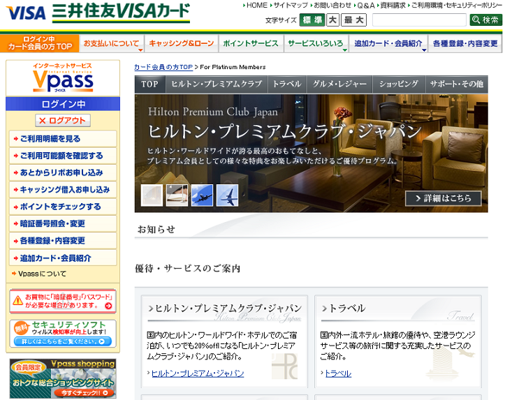Set font size to 標準
This screenshot has width=505, height=400.
pyautogui.click(x=312, y=20)
